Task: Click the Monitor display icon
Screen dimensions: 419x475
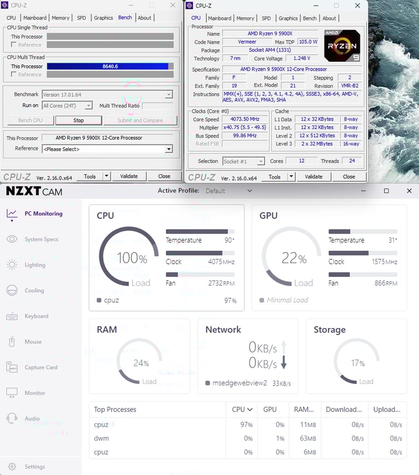Action: 12,393
